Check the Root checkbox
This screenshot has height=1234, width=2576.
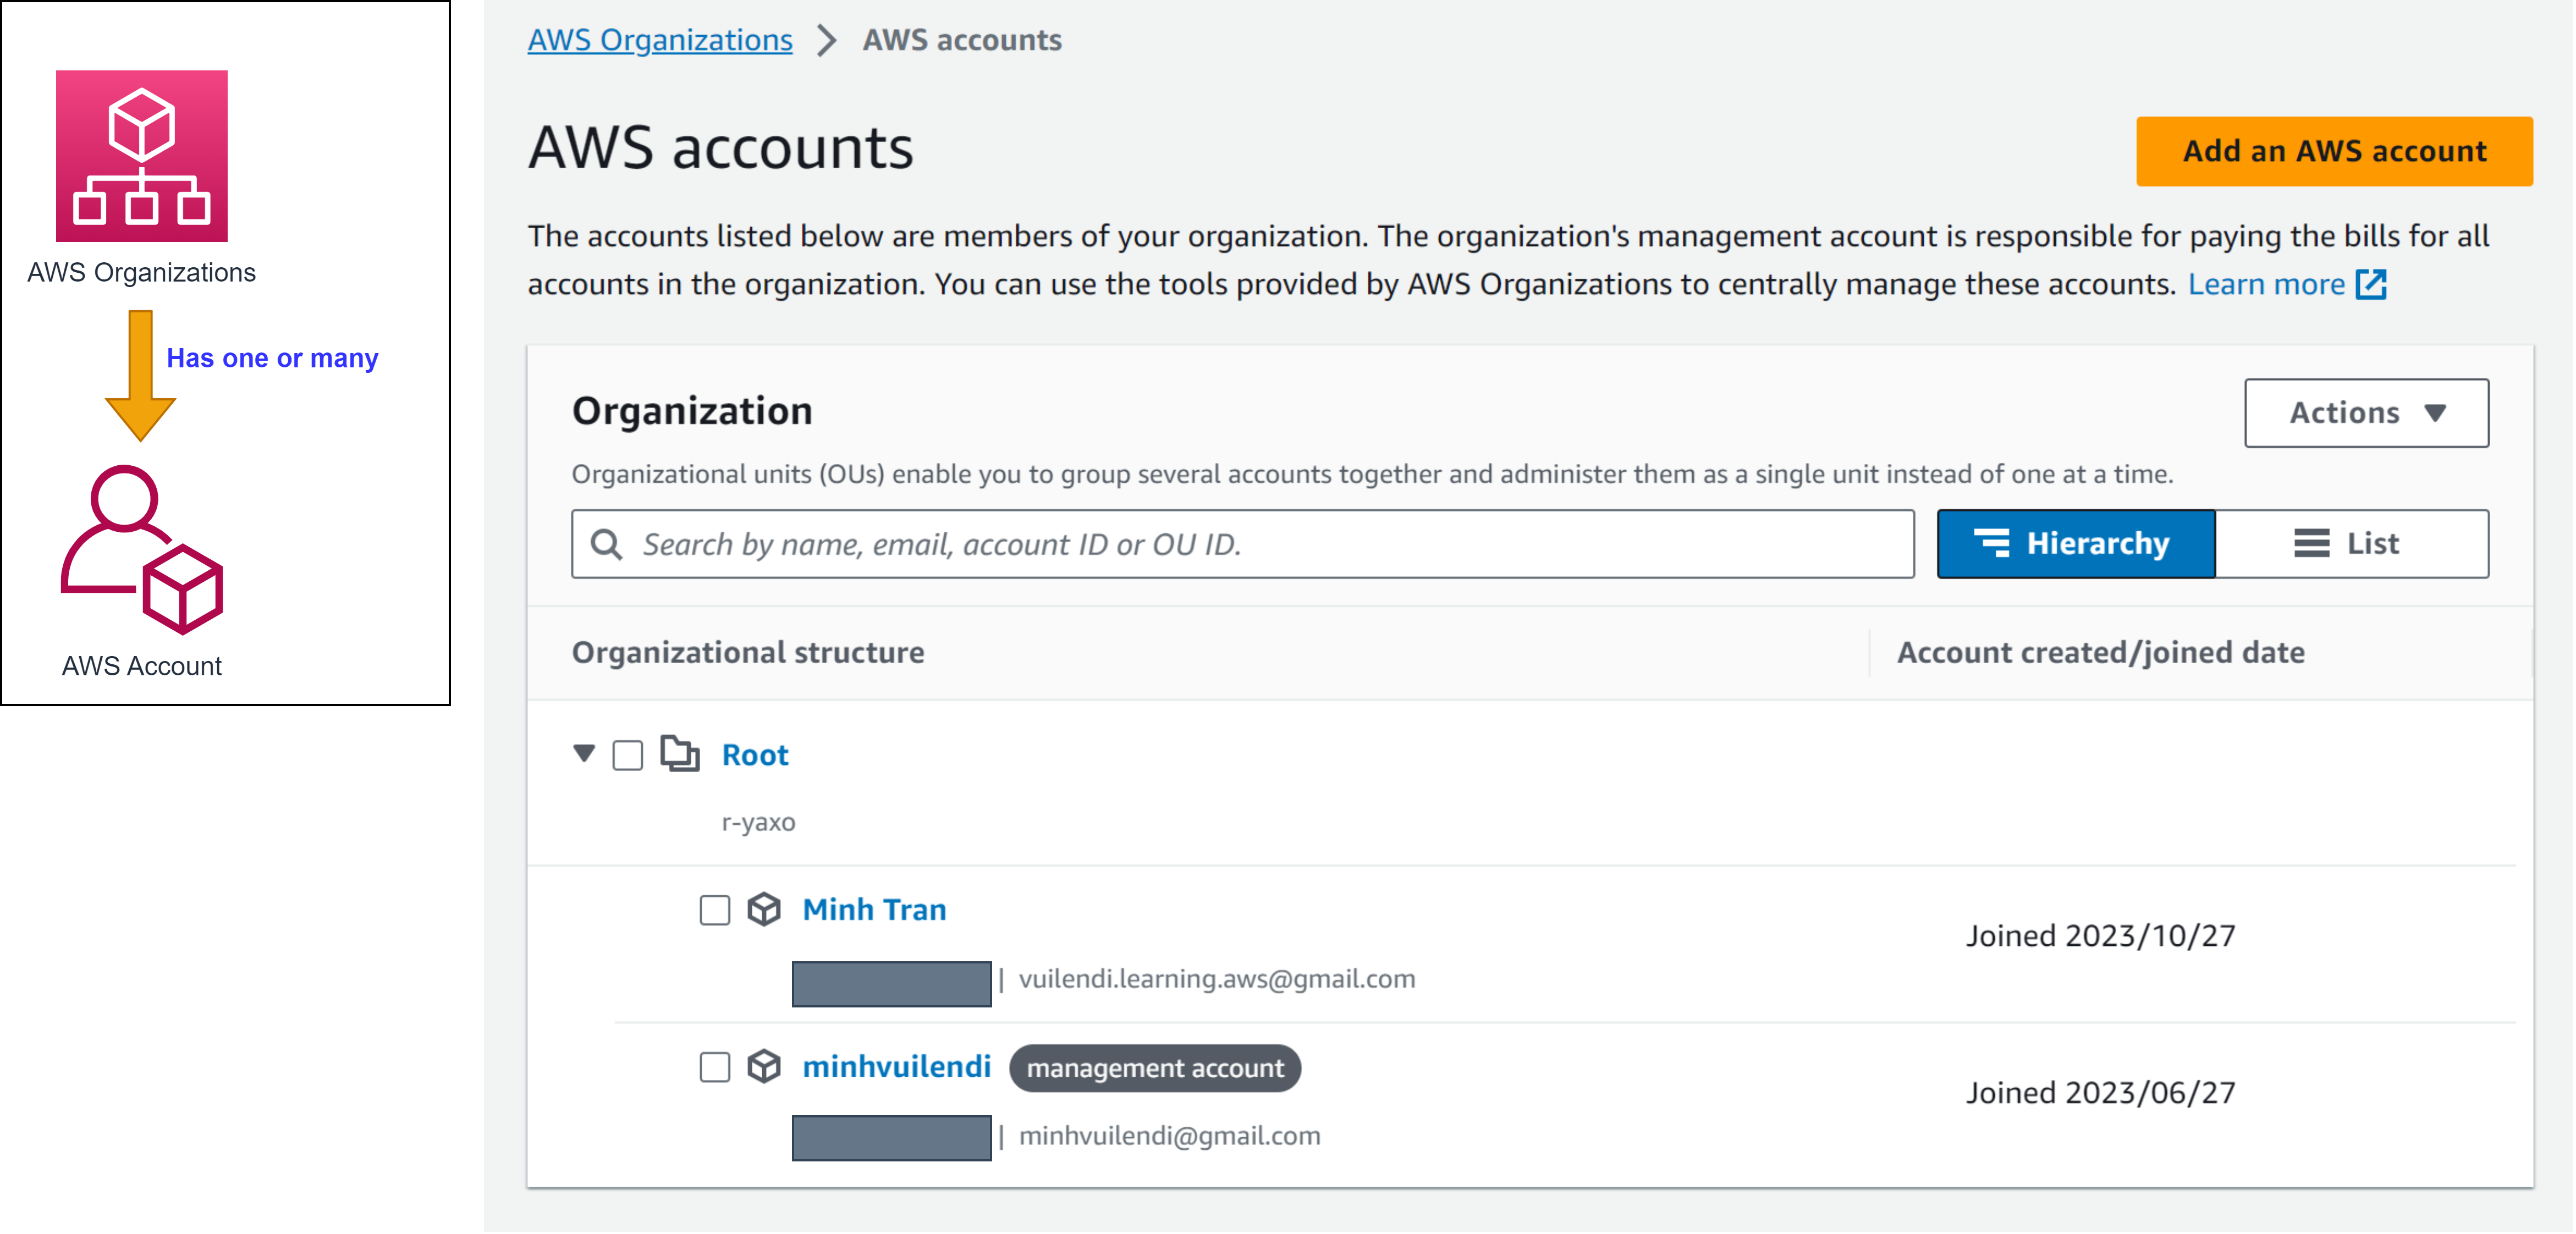coord(628,755)
